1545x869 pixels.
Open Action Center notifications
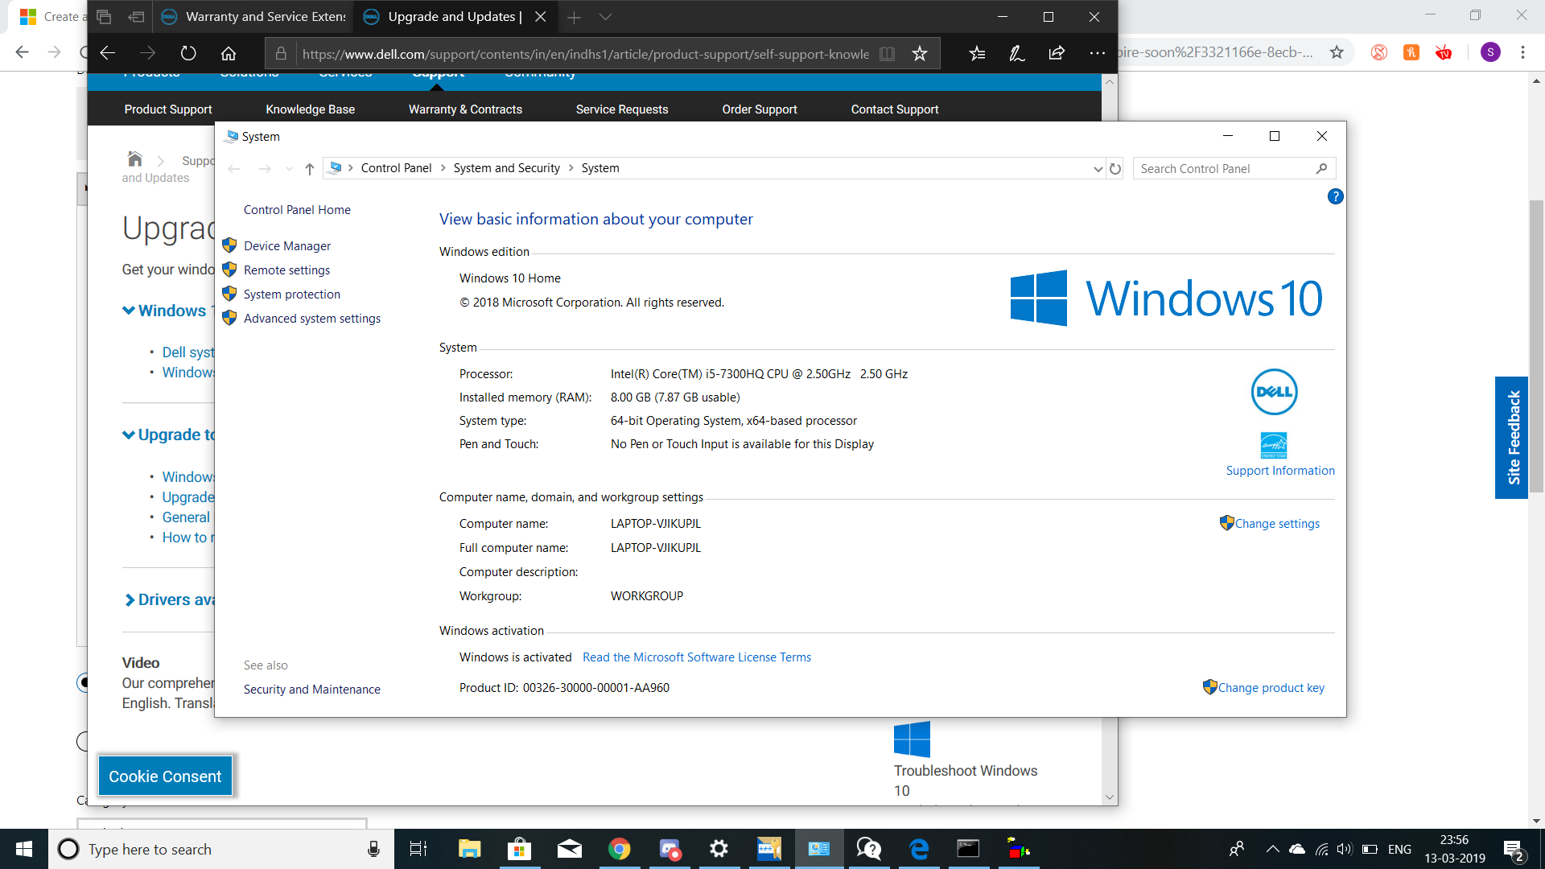tap(1514, 849)
